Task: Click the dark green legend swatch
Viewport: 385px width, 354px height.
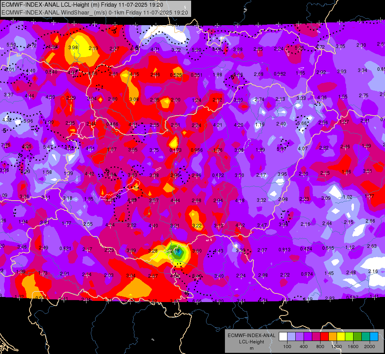Action: (357, 337)
